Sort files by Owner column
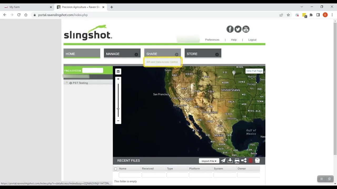 pos(242,169)
